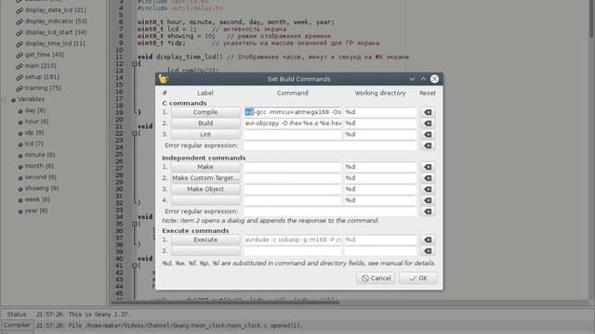Edit the avrdude execute command field
Viewport: 595px width, 334px height.
click(293, 239)
